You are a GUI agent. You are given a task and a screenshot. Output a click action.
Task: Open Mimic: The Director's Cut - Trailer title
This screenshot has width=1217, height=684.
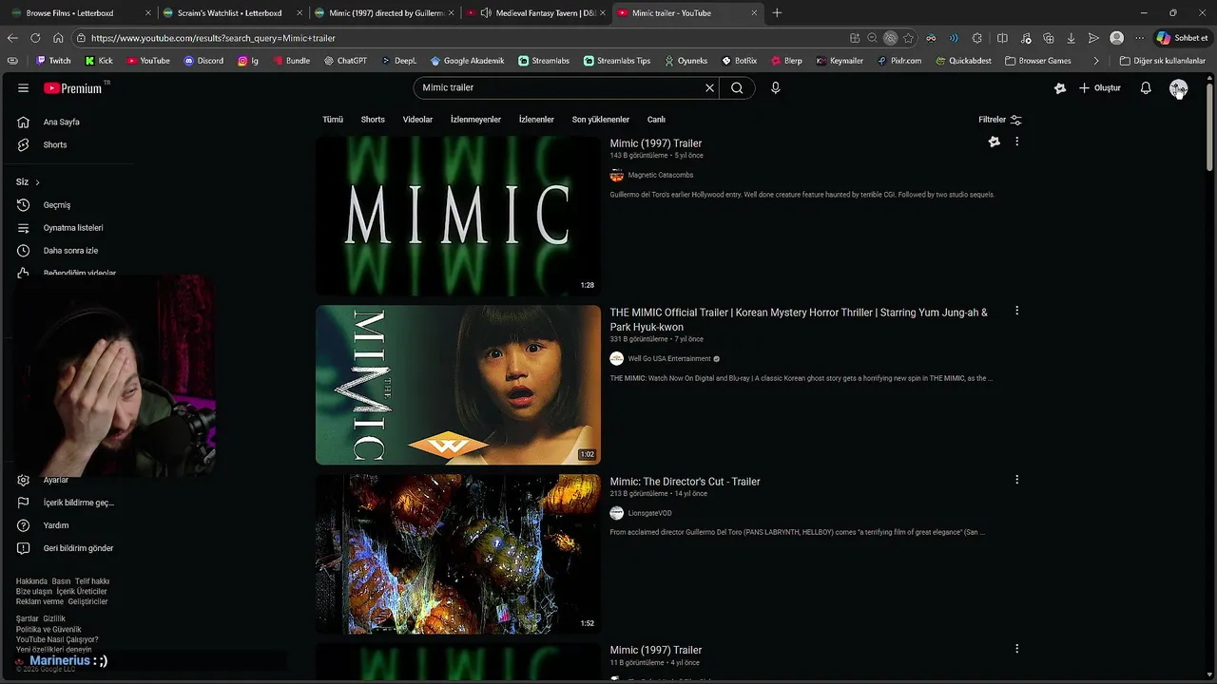[x=685, y=482]
